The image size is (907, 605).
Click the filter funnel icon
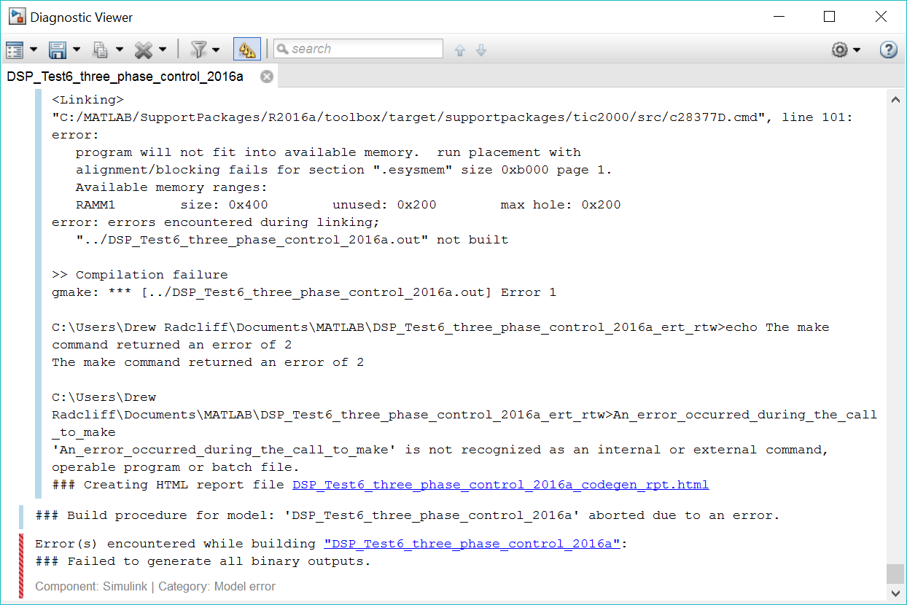click(x=198, y=50)
